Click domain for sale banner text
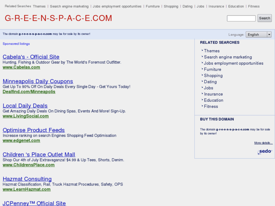The image size is (275, 206). click(x=47, y=34)
